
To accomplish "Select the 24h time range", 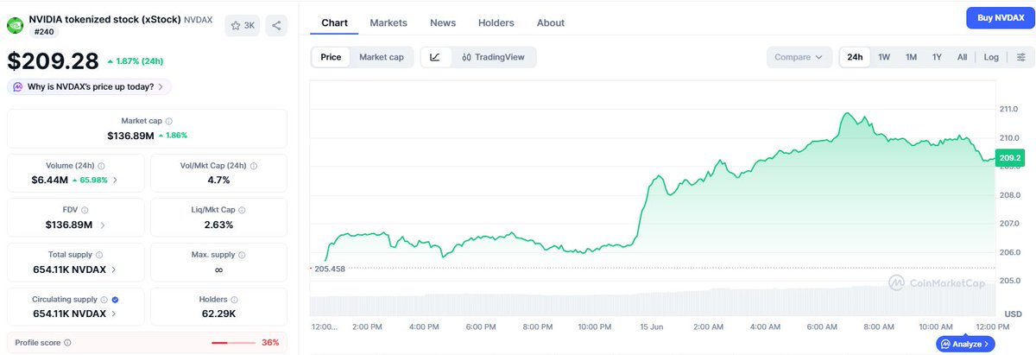I will [855, 57].
